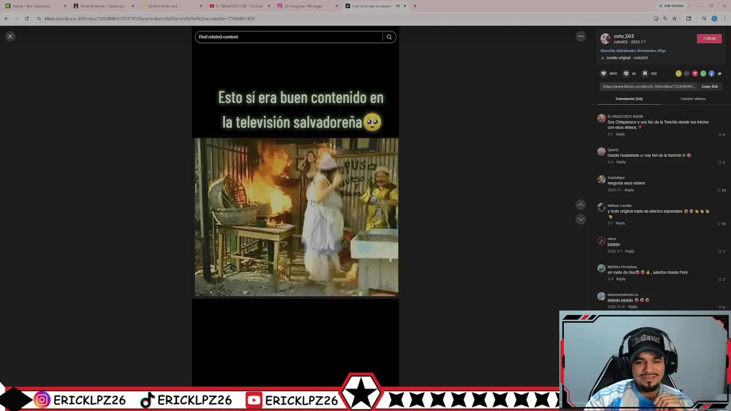
Task: Switch to Instagram Messages tab
Action: pos(307,6)
